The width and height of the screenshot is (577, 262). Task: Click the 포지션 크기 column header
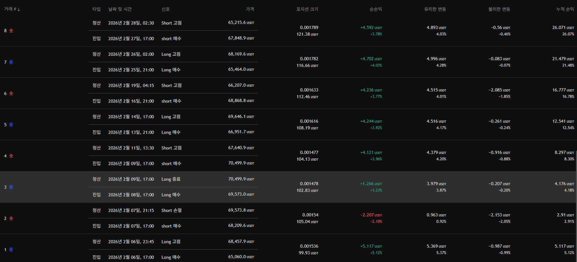[307, 9]
